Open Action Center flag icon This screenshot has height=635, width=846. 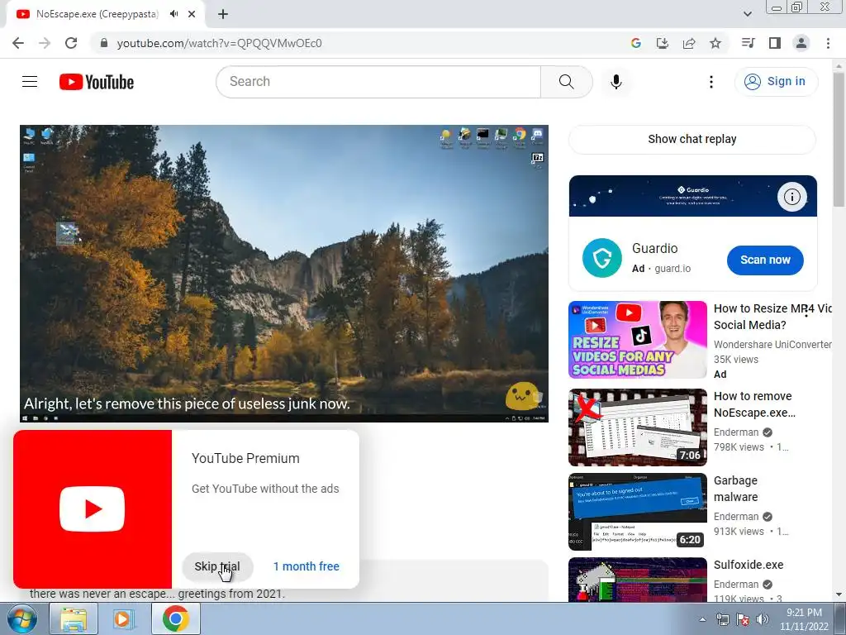pyautogui.click(x=743, y=619)
